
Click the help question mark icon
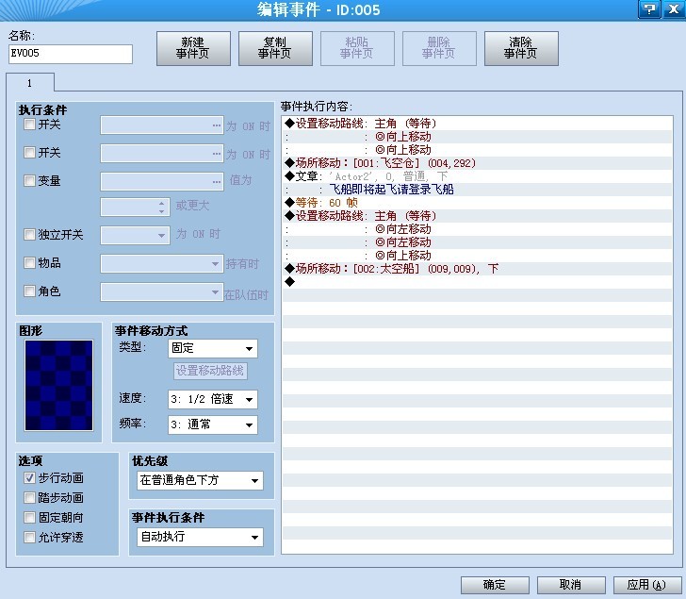pos(649,9)
